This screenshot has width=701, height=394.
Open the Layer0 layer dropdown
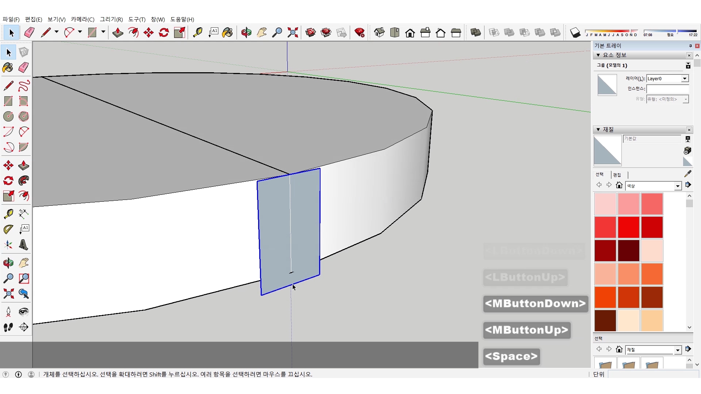point(685,78)
